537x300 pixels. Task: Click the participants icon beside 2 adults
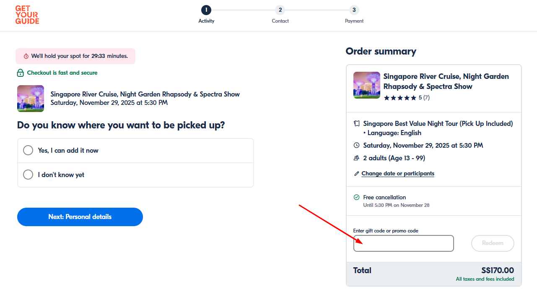coord(356,158)
